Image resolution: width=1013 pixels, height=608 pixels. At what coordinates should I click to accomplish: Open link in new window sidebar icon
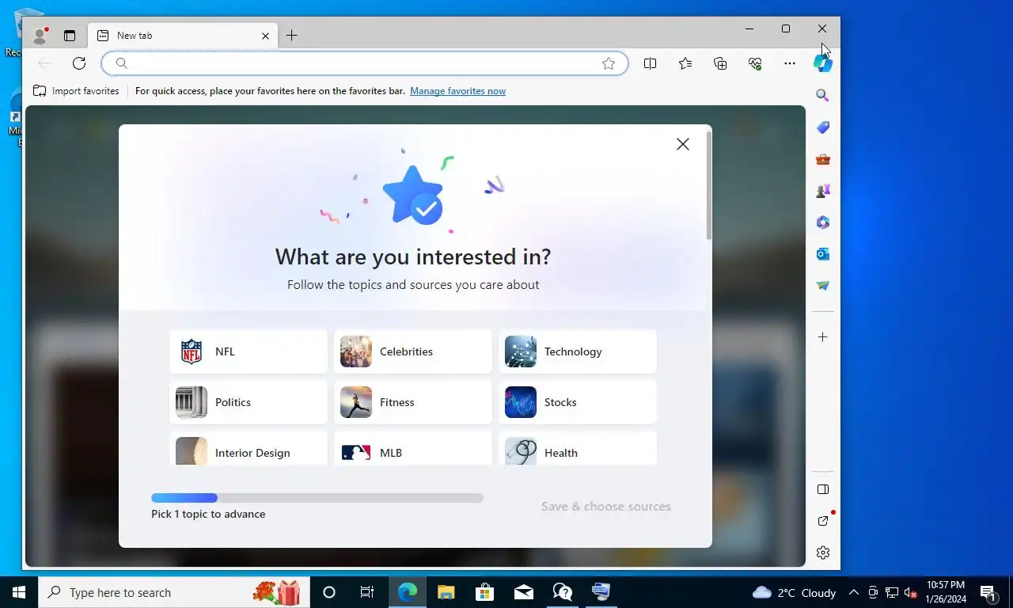pos(823,521)
